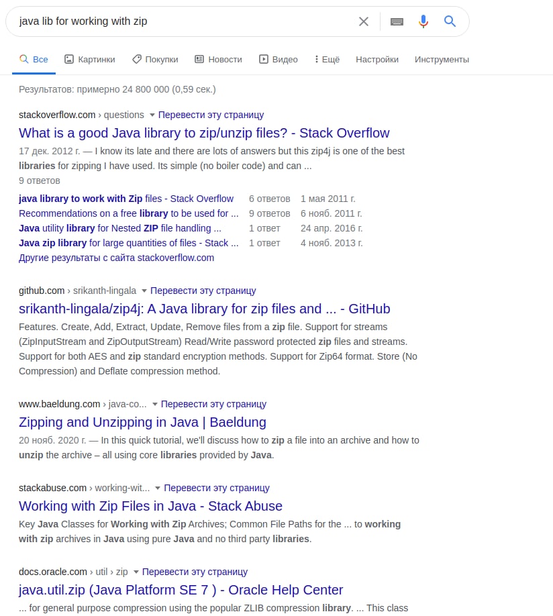Translate the stackabuse.com result page
This screenshot has width=553, height=616.
[217, 488]
